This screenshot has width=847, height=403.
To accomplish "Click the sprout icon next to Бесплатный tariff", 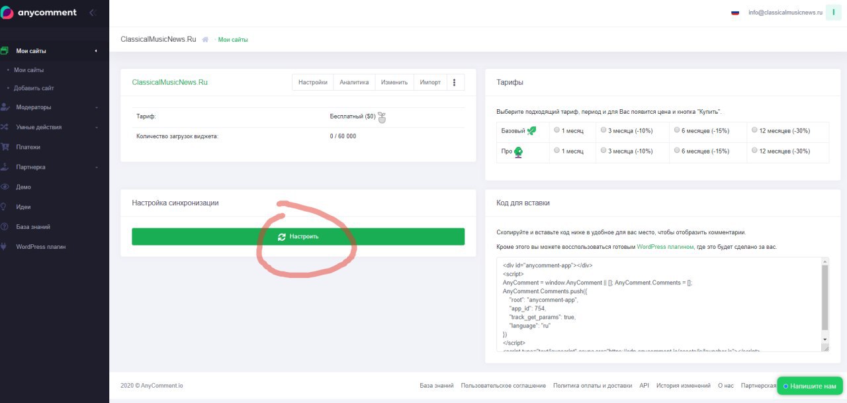I will pos(382,117).
